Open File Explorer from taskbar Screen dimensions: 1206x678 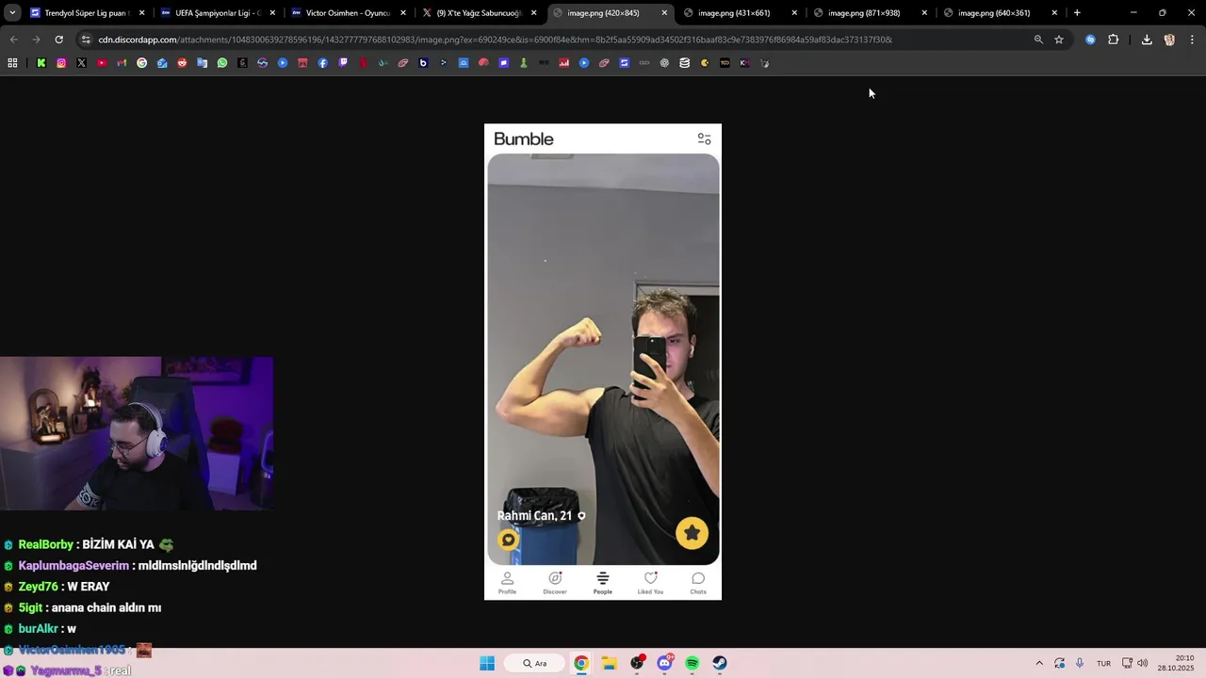pos(609,663)
